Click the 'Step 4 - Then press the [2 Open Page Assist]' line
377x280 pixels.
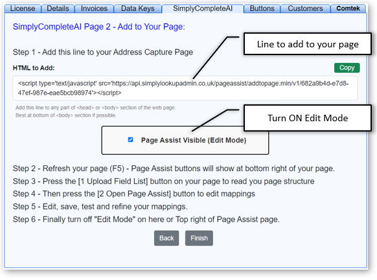click(x=134, y=194)
